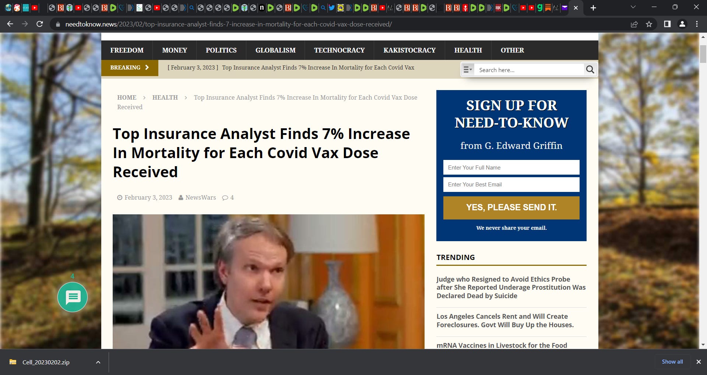The width and height of the screenshot is (707, 375).
Task: Close the downloads bar
Action: 698,362
